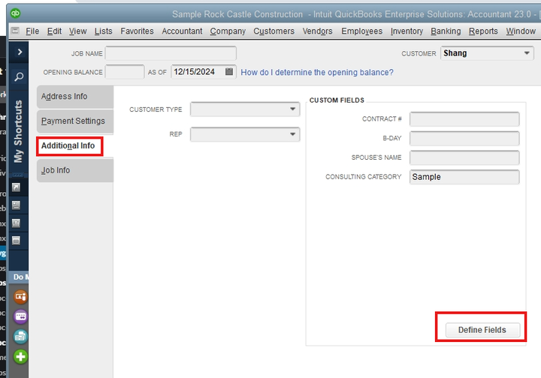
Task: Open the Window menu
Action: [x=521, y=31]
